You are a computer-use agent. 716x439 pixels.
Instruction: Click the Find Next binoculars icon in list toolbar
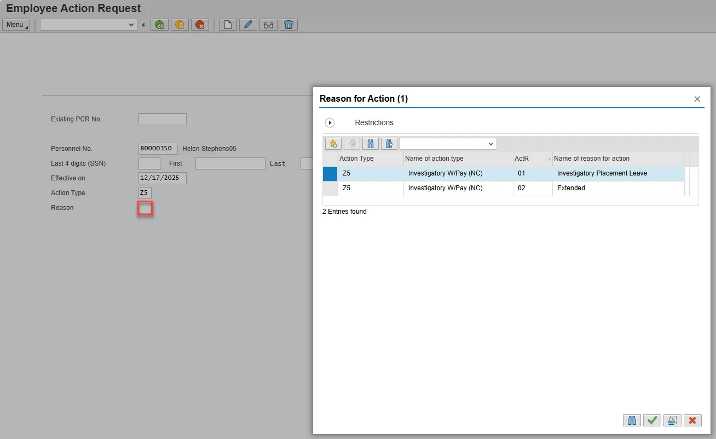click(x=389, y=144)
